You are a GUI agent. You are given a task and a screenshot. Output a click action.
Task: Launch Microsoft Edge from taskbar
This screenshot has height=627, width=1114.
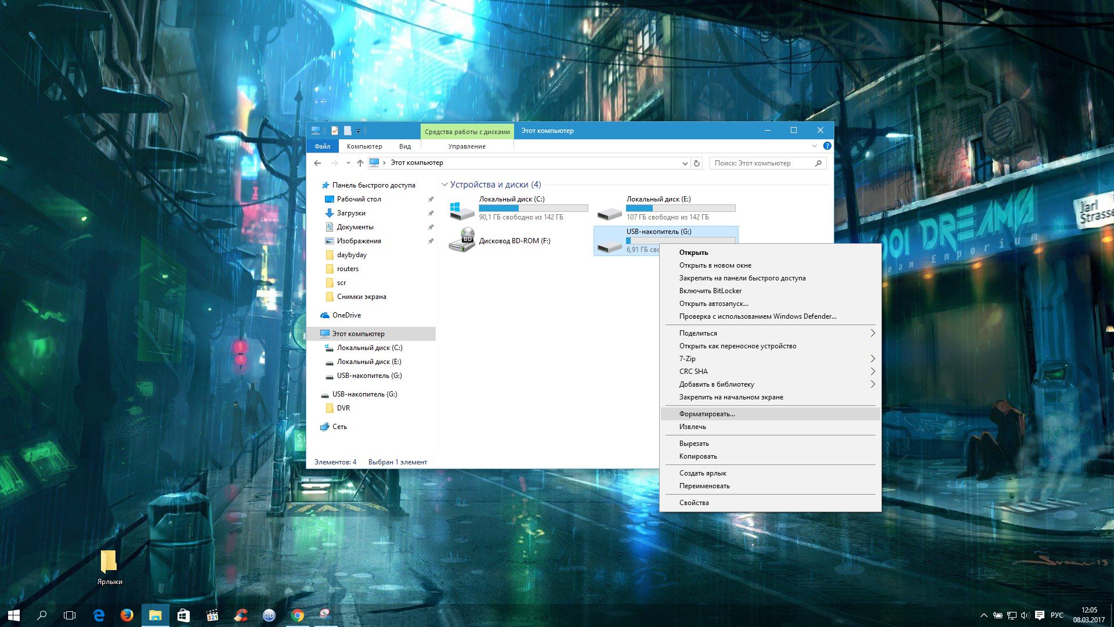pos(99,615)
